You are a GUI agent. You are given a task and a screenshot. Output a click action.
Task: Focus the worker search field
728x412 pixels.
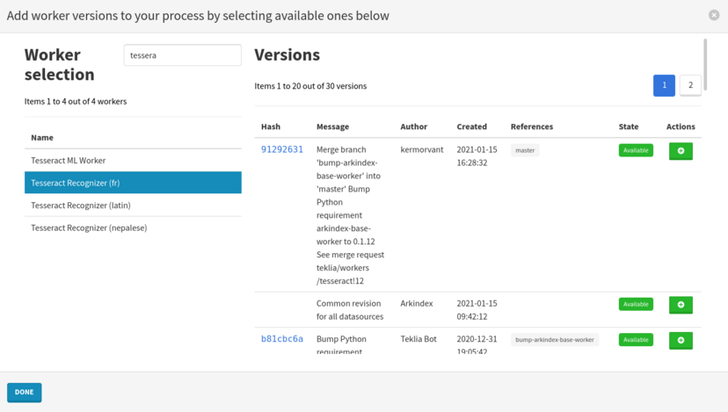pyautogui.click(x=182, y=55)
